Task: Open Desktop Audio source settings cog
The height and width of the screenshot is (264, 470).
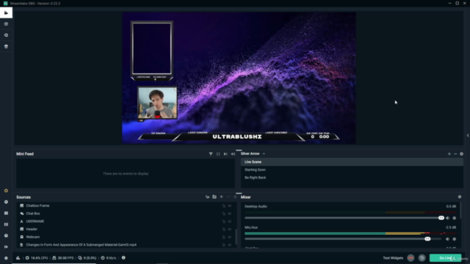Action: coord(454,219)
